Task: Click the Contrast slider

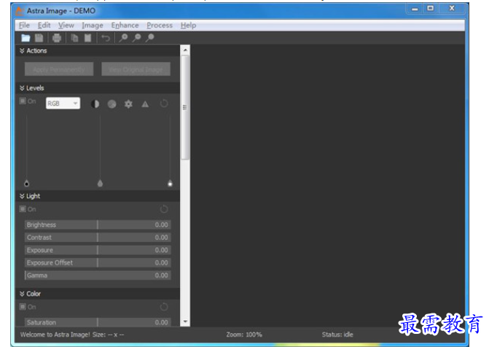Action: click(98, 238)
